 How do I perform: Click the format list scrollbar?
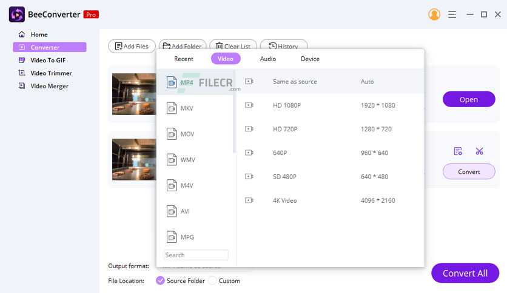point(234,111)
